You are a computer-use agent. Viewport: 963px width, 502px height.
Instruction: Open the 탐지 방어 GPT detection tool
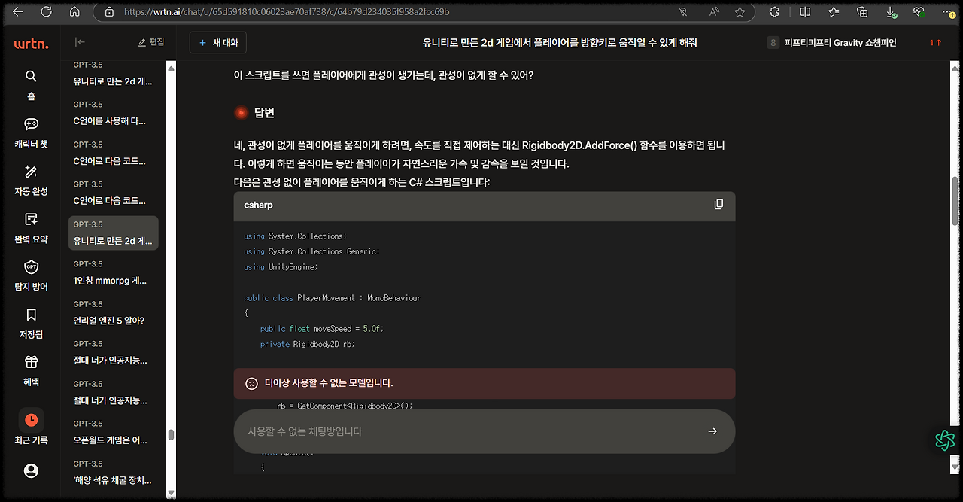(x=31, y=274)
